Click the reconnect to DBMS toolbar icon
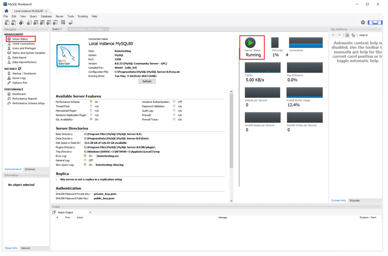The width and height of the screenshot is (388, 256). coord(71,22)
